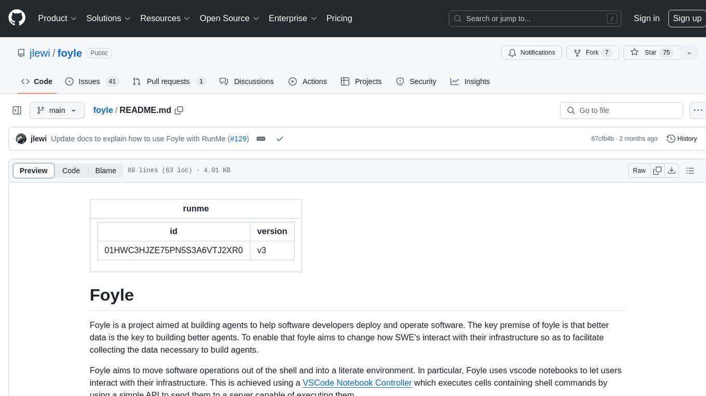The image size is (706, 396).
Task: Switch to the Projects tab
Action: pos(361,81)
